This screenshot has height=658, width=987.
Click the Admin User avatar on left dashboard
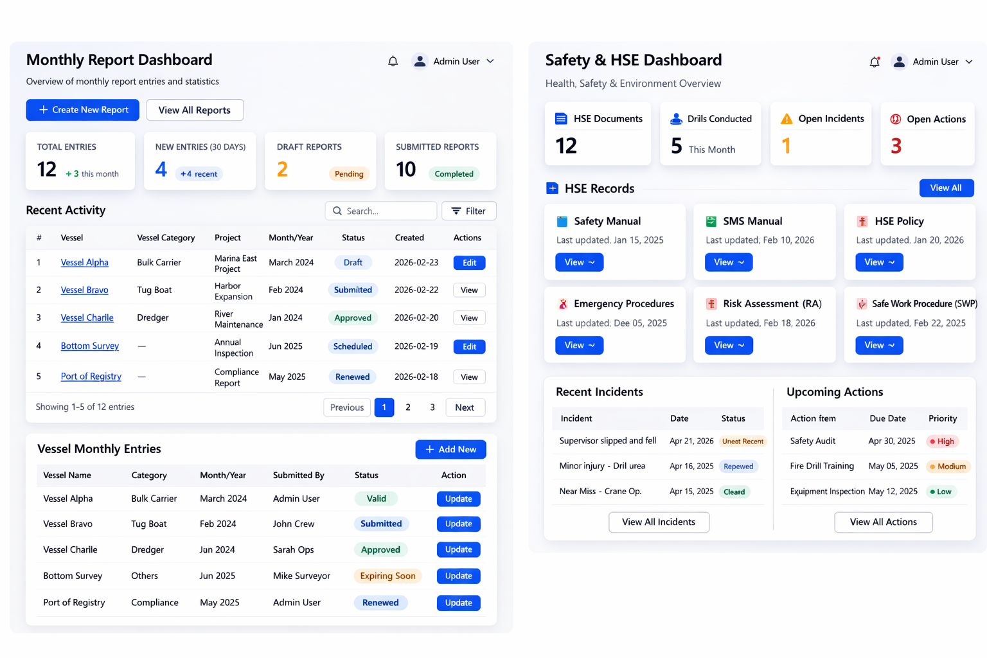point(420,60)
